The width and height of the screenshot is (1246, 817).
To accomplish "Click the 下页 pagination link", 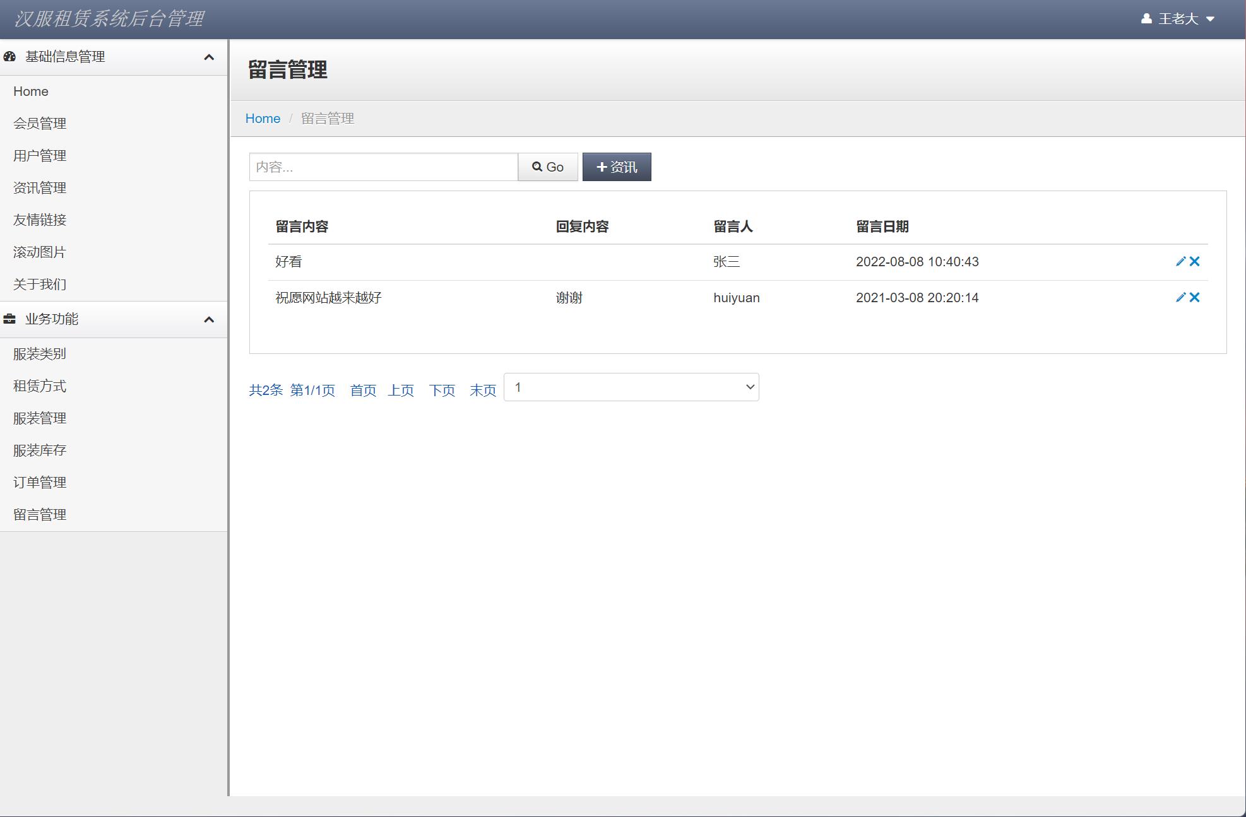I will [x=442, y=391].
